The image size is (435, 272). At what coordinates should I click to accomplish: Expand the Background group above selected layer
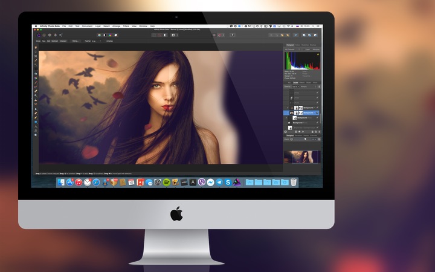pyautogui.click(x=288, y=108)
